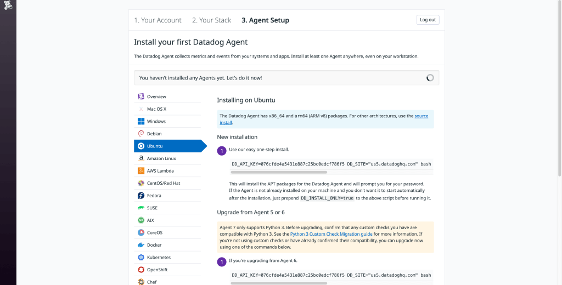
Task: Go to the Your Account step
Action: point(158,20)
